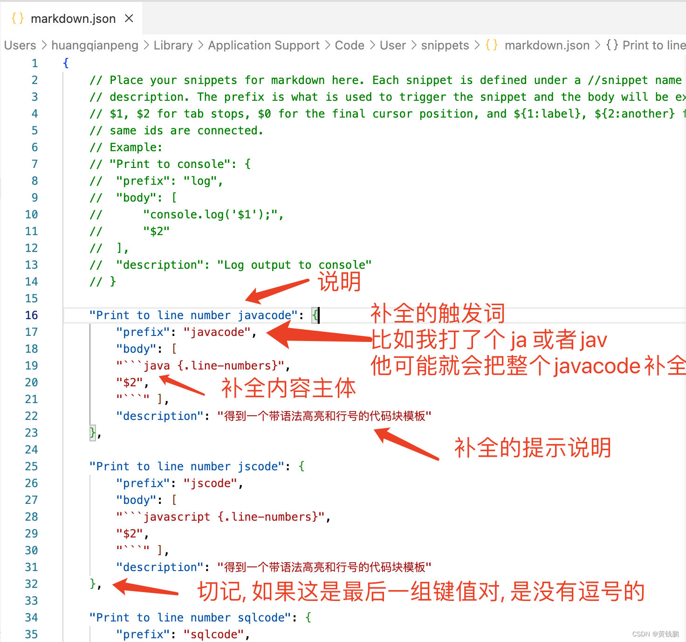Open the markdown.json breadcrumb segment

tap(547, 45)
